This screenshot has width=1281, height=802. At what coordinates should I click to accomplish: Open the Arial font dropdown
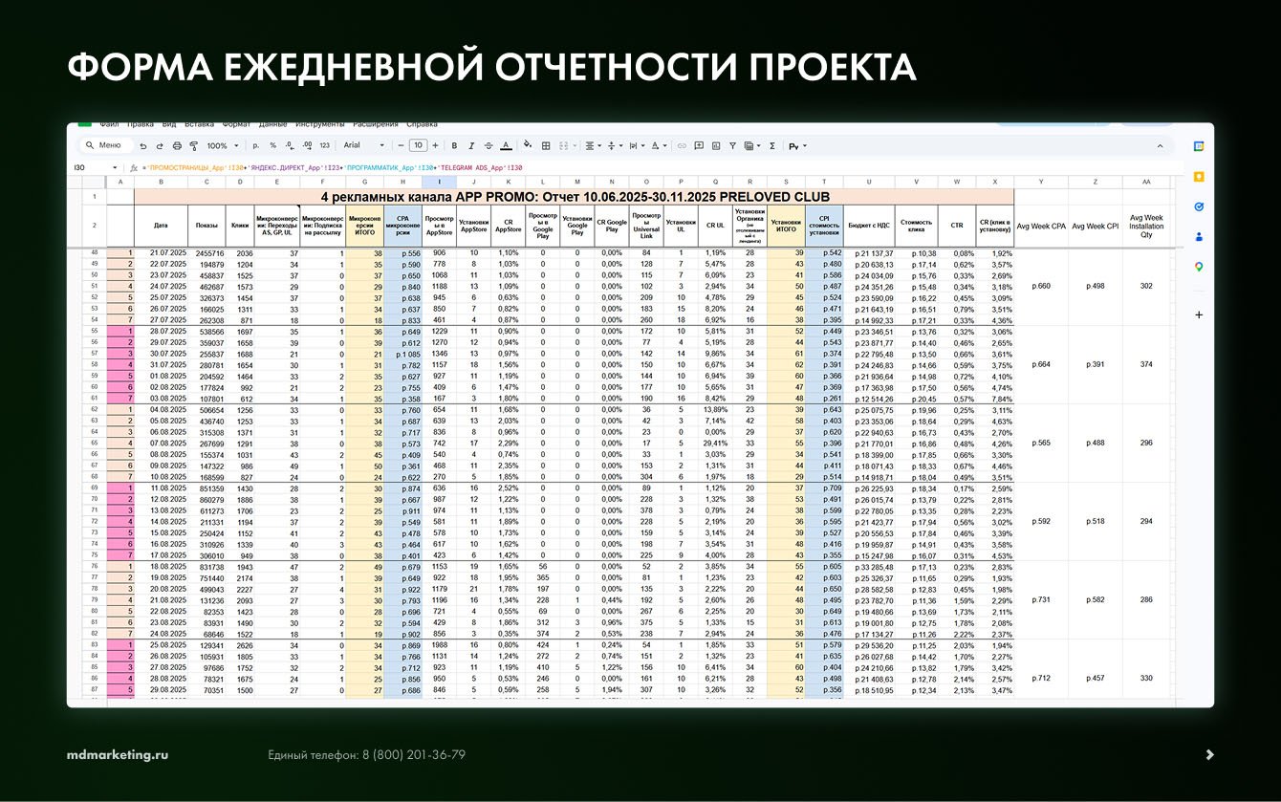(364, 146)
